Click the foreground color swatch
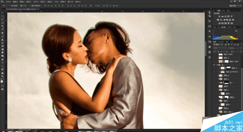Viewport: 243px width, 132px height. click(2, 81)
